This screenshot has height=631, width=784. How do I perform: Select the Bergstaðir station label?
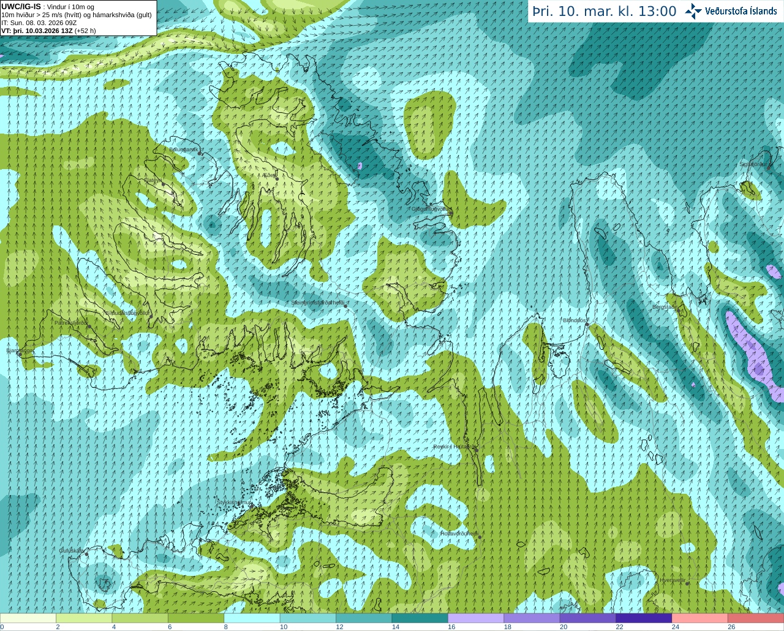coord(666,307)
